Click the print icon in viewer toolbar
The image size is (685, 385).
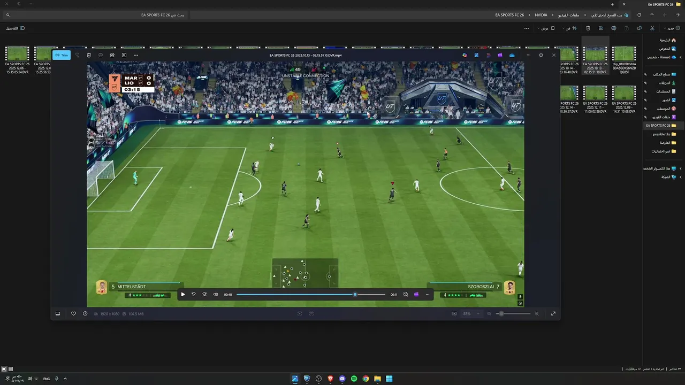click(x=101, y=55)
